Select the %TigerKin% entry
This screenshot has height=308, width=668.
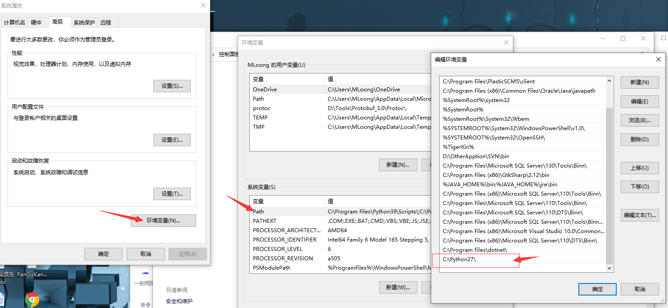(x=523, y=147)
